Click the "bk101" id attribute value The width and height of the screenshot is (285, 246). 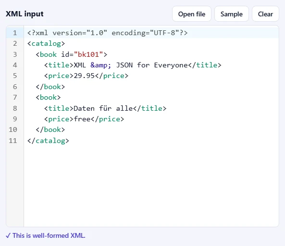coord(88,54)
